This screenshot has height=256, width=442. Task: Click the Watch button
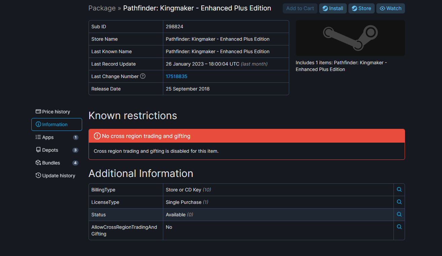(390, 8)
